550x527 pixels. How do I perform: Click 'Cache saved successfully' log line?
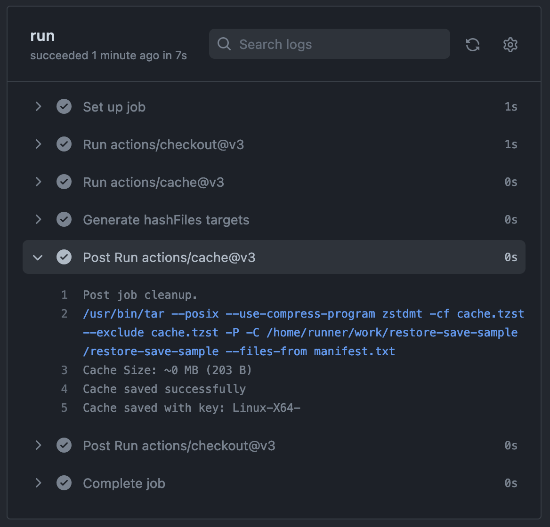click(x=164, y=389)
